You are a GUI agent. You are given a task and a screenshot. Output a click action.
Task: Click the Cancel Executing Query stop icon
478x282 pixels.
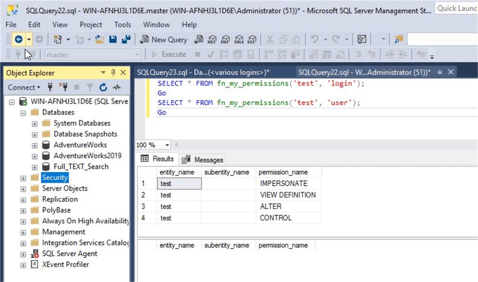pos(197,54)
